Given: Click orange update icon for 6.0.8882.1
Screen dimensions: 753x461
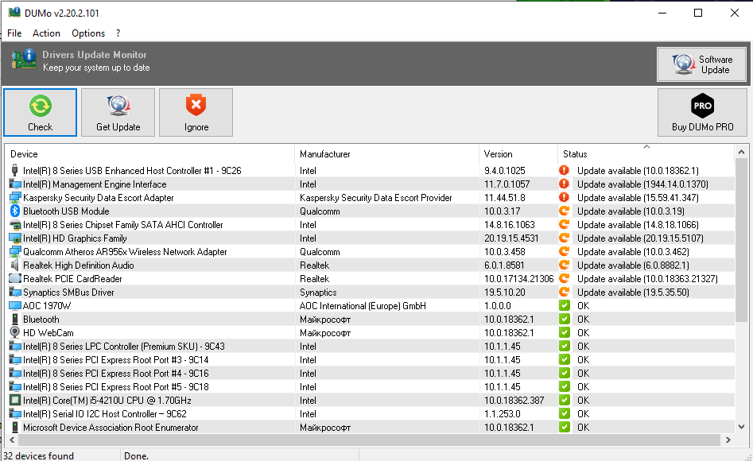Looking at the screenshot, I should tap(564, 265).
